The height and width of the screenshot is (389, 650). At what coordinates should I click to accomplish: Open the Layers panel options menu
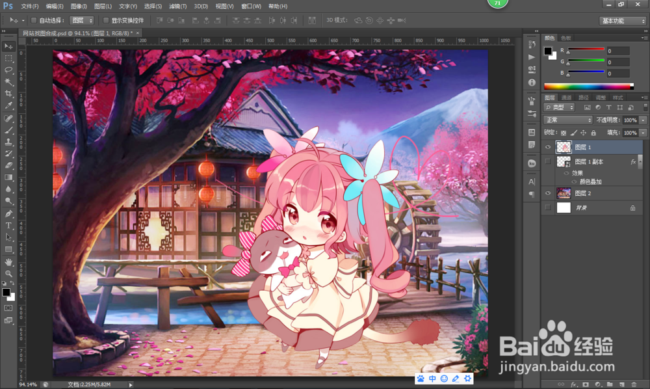tap(644, 98)
